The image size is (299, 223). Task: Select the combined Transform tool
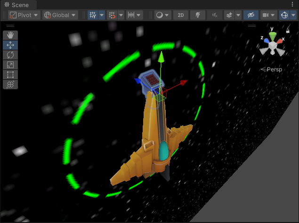(10, 85)
